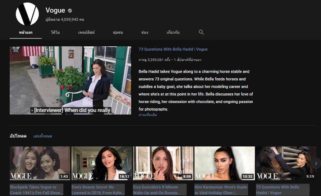This screenshot has height=196, width=321.
Task: Open featured video title 73 Questions With Bella Hadid
Action: point(173,49)
